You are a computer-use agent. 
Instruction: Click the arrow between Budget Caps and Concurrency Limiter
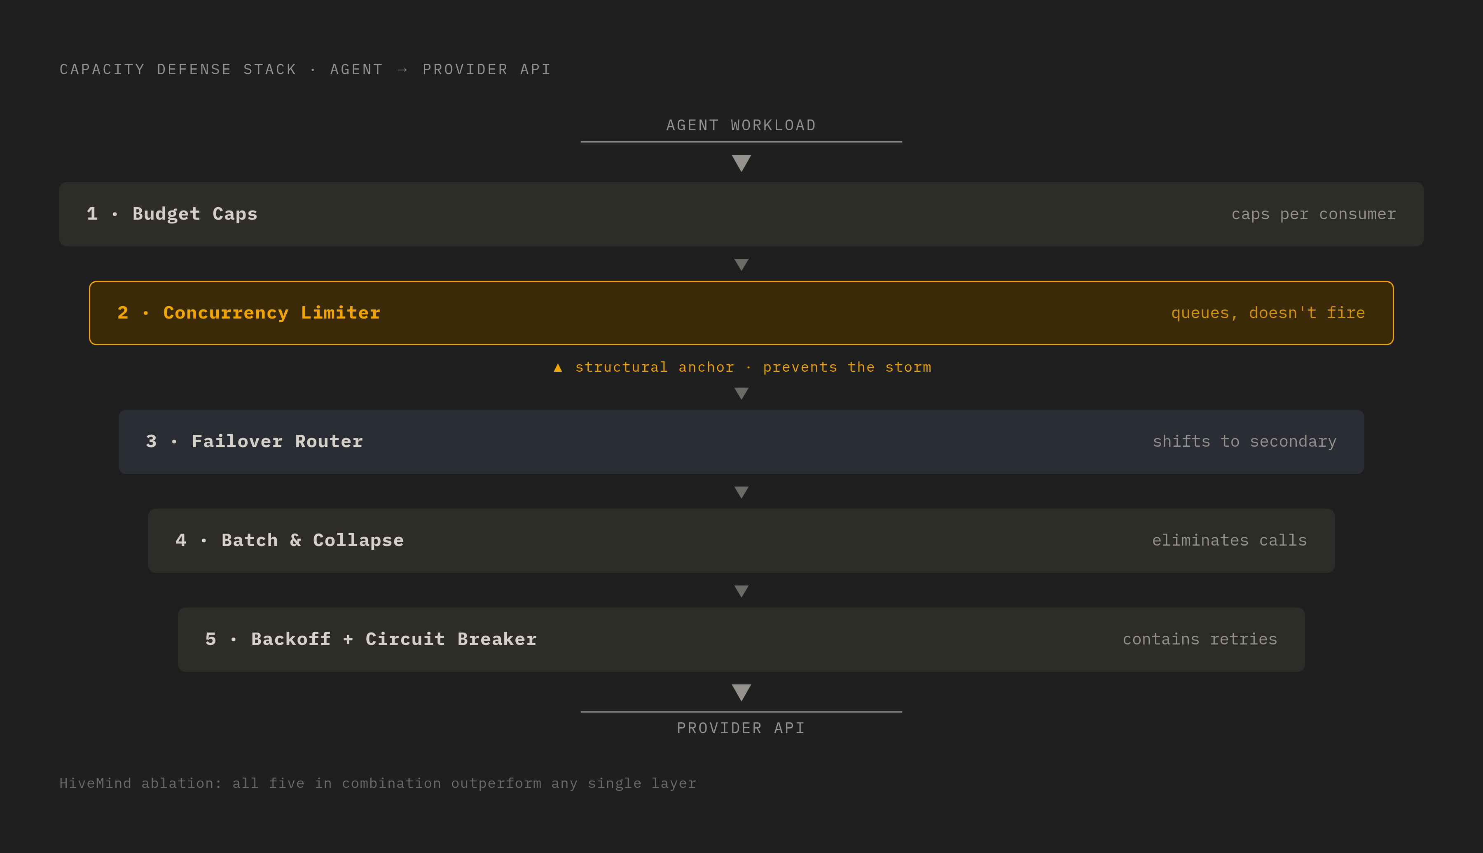(x=741, y=264)
